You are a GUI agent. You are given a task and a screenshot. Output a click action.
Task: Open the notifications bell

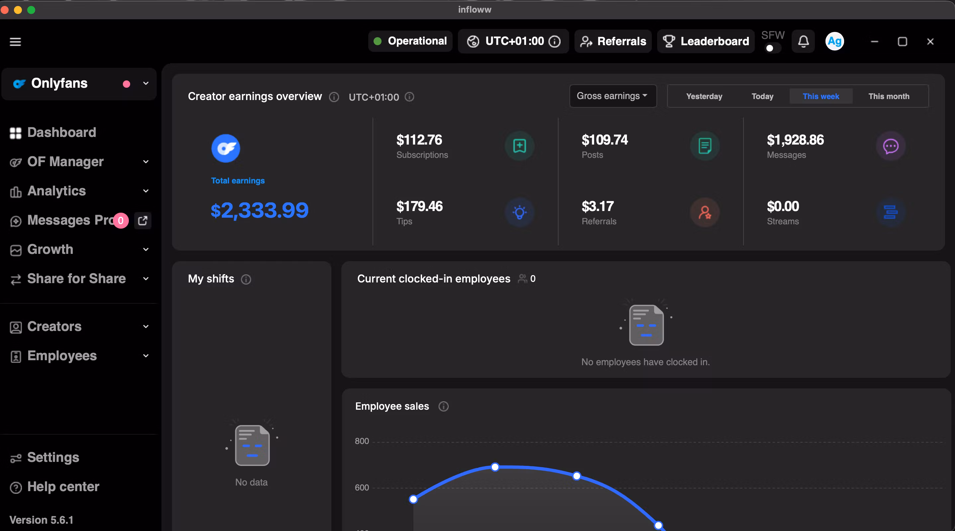[803, 41]
